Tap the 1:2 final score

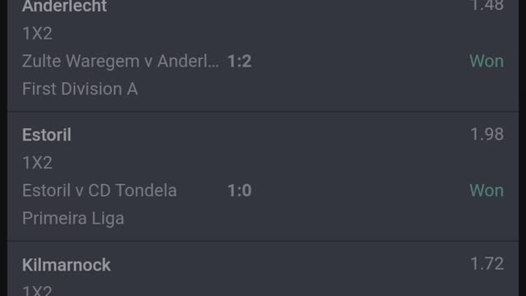239,62
